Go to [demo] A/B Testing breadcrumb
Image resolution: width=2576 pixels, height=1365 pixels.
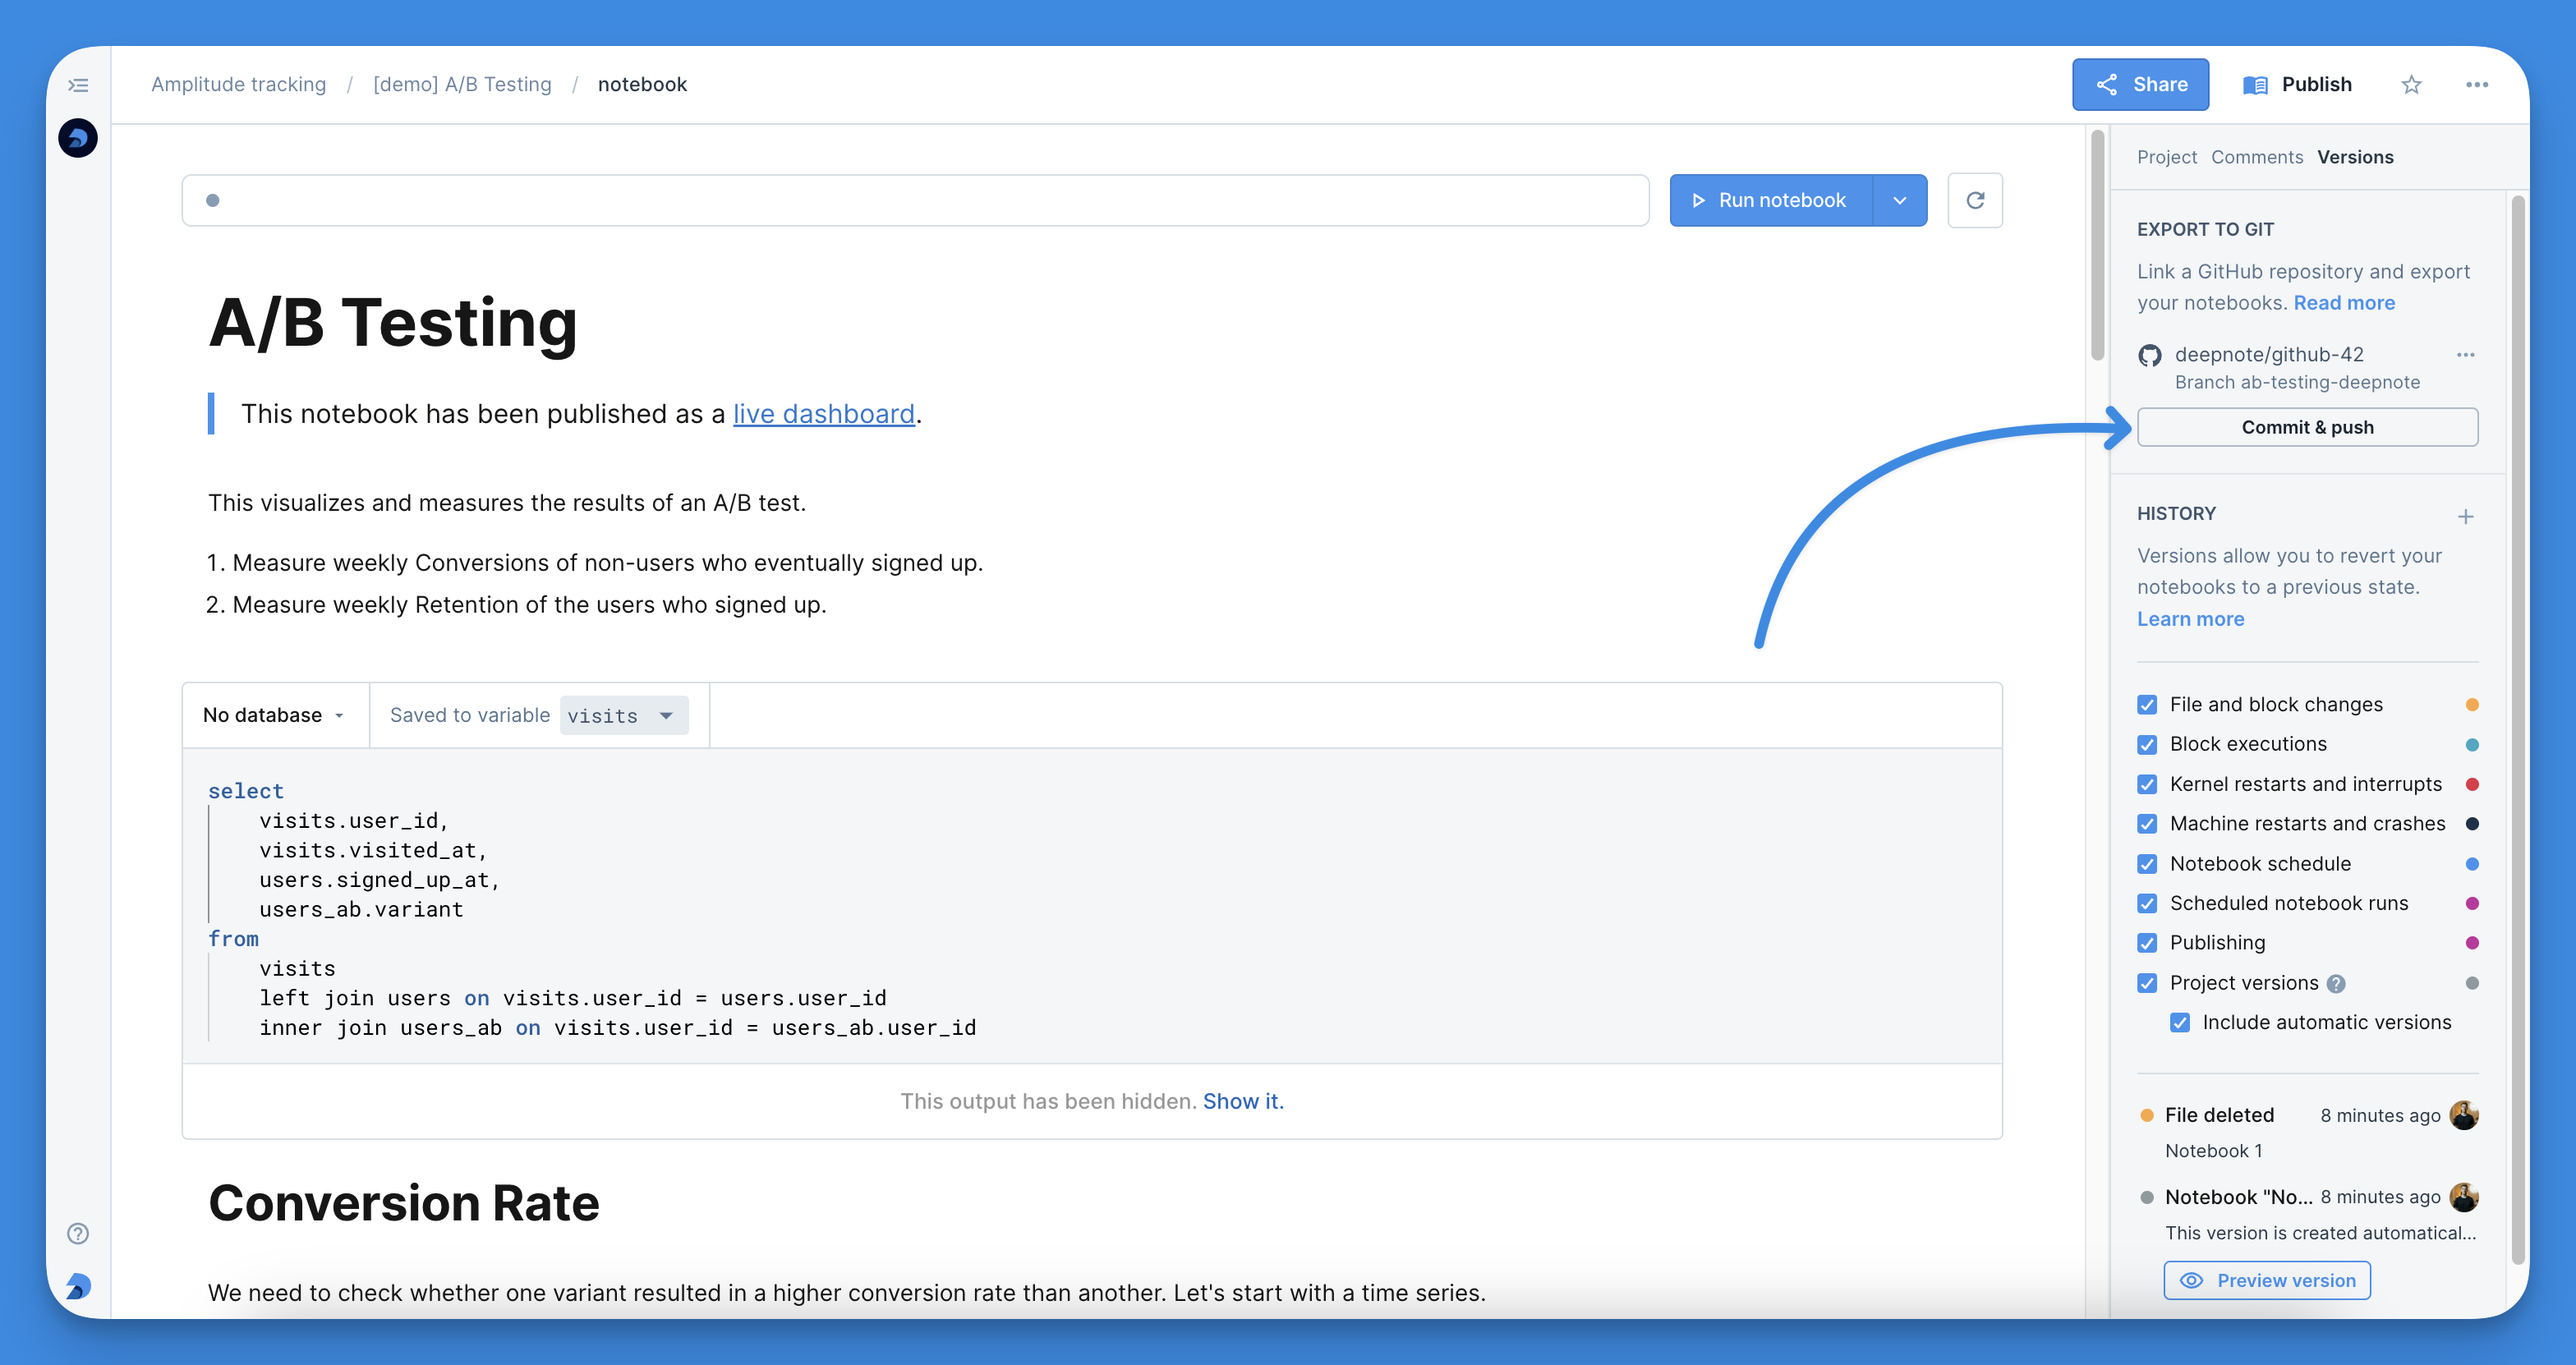click(x=462, y=85)
